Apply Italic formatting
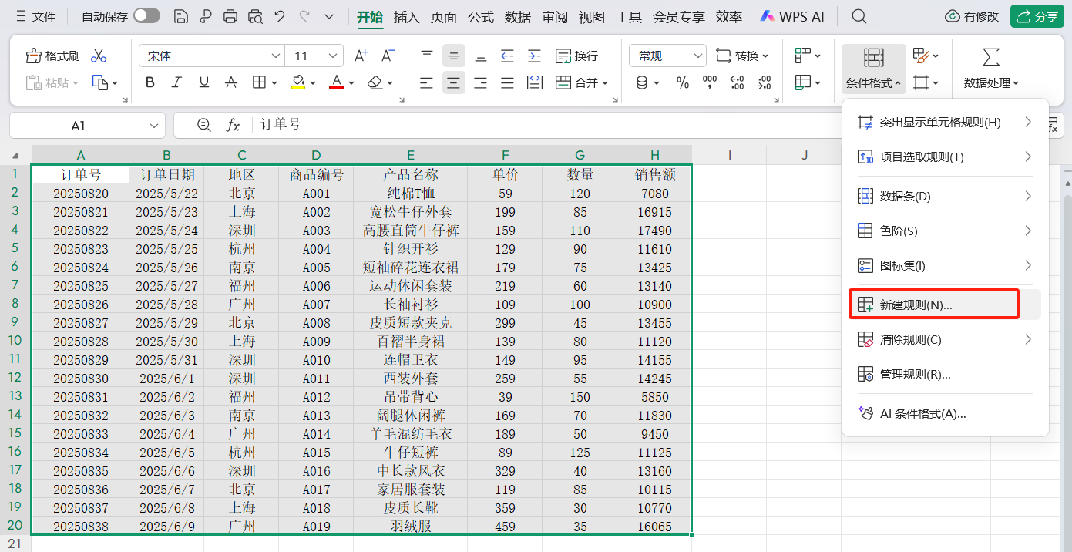Viewport: 1072px width, 552px height. coord(176,82)
